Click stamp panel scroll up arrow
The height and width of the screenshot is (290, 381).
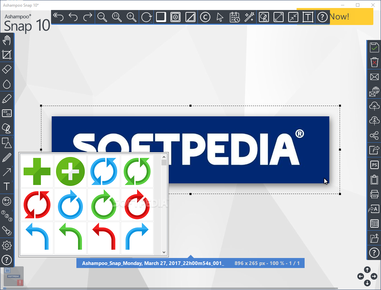tap(164, 157)
